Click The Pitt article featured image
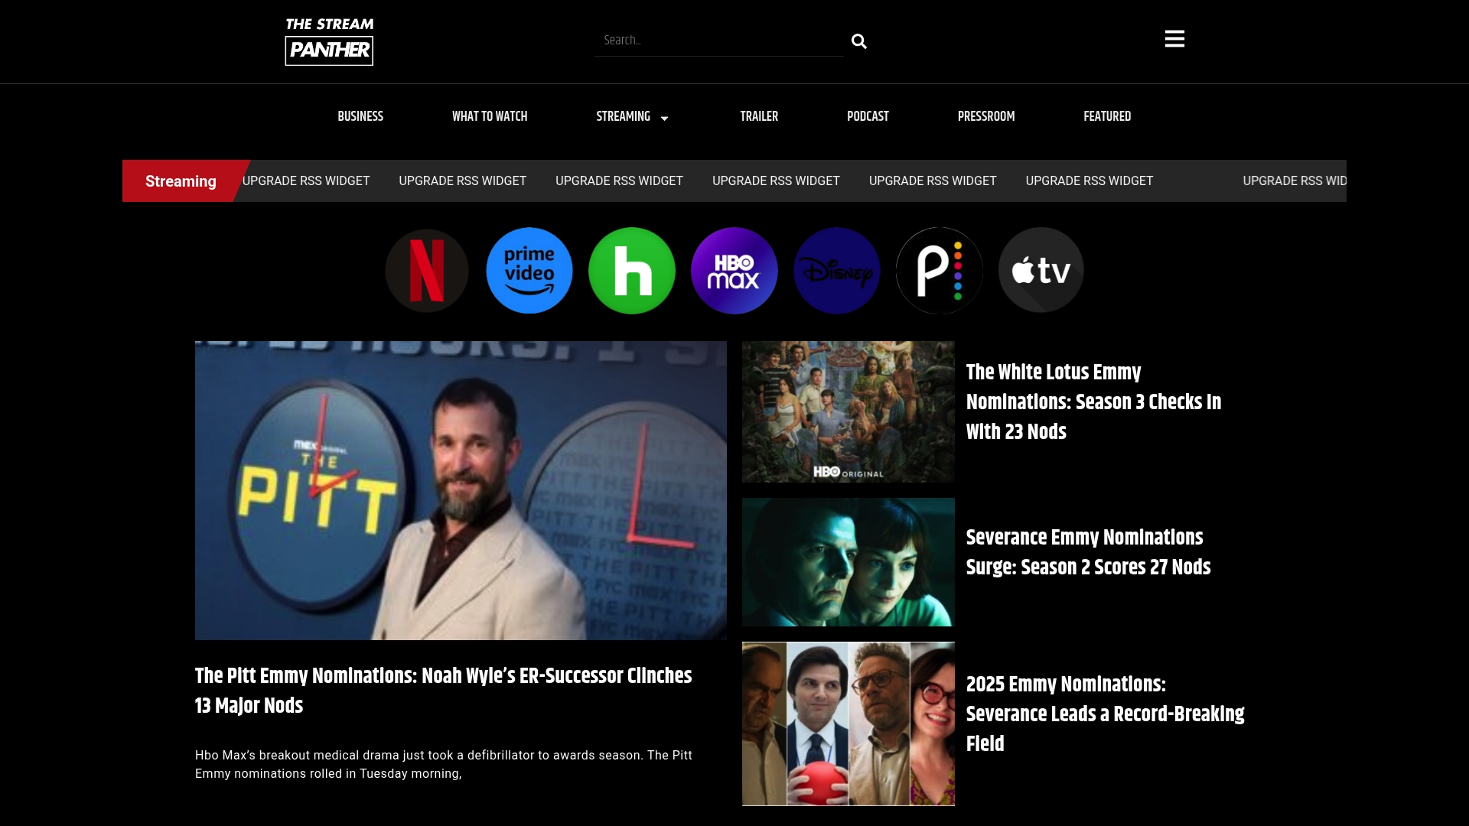The width and height of the screenshot is (1469, 826). tap(461, 490)
